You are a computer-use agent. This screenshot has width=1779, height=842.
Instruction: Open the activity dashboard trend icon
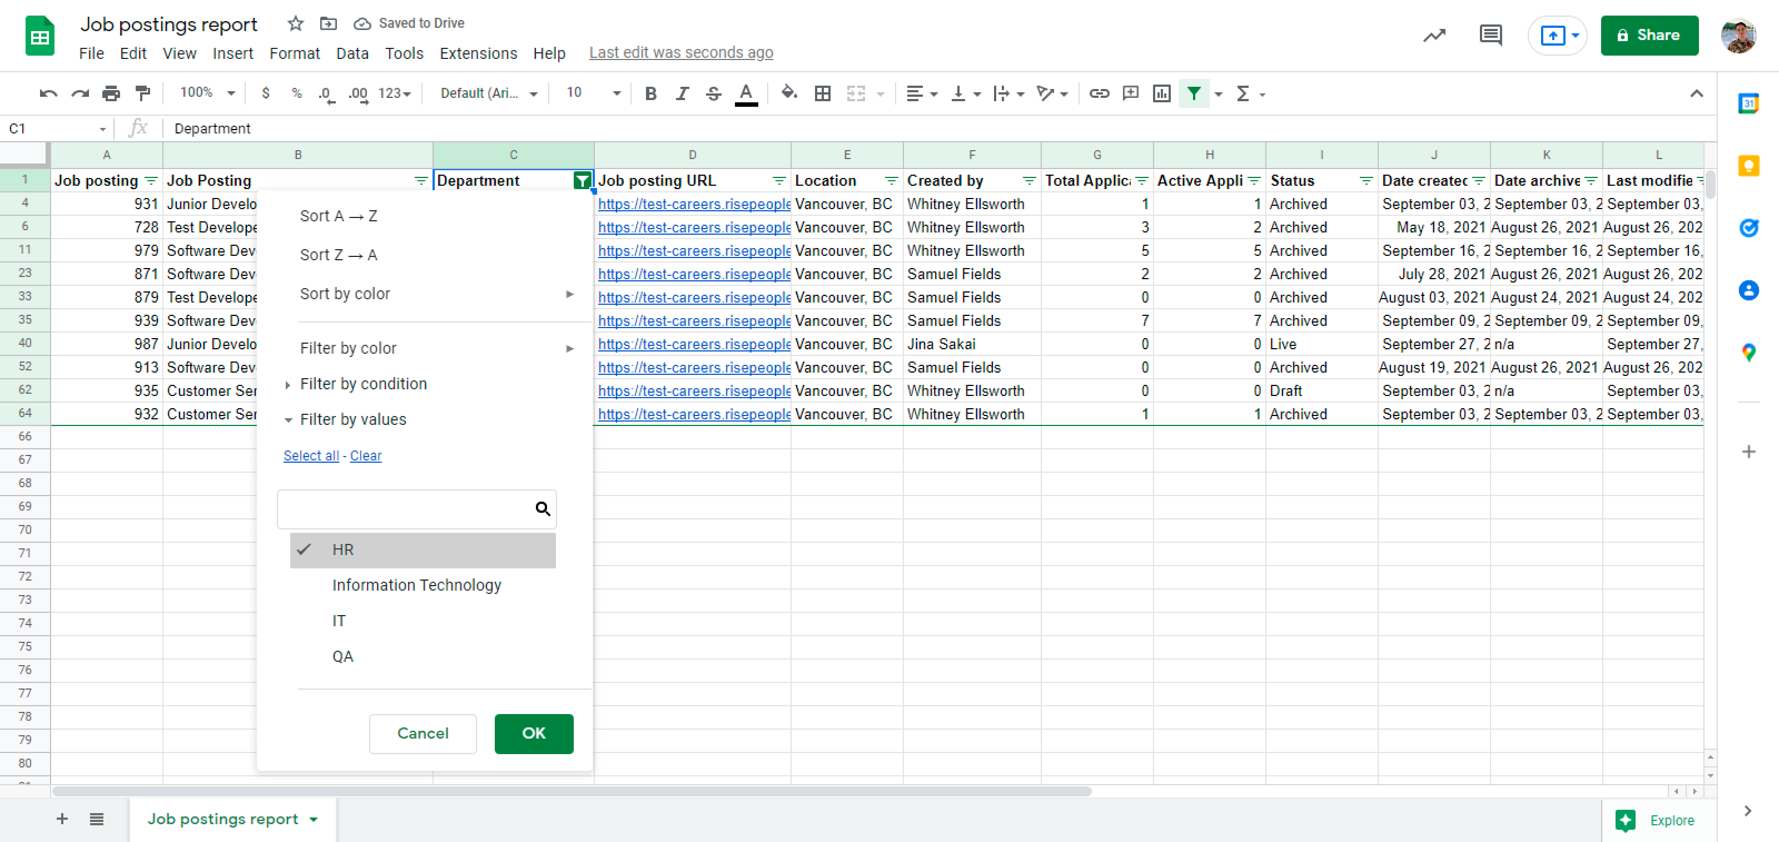pos(1434,35)
